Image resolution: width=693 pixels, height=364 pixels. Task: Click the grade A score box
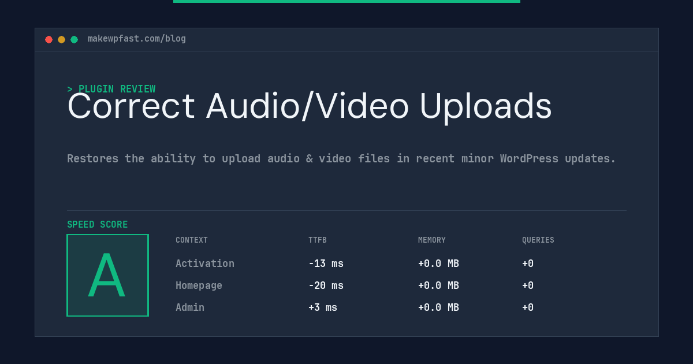click(x=107, y=275)
